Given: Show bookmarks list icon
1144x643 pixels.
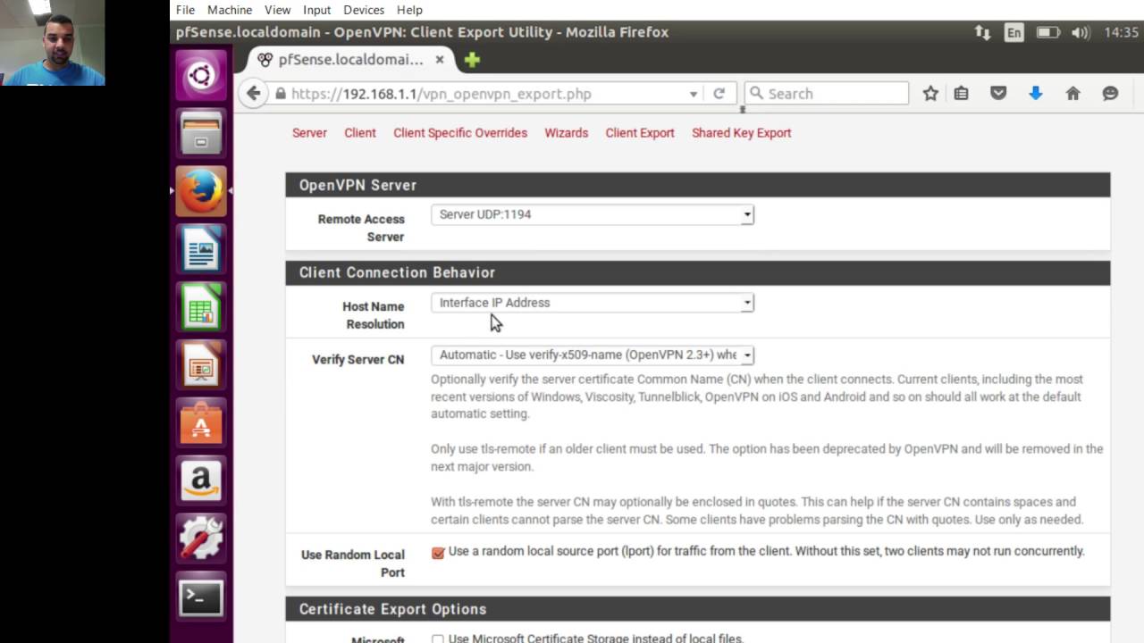Looking at the screenshot, I should click(962, 93).
